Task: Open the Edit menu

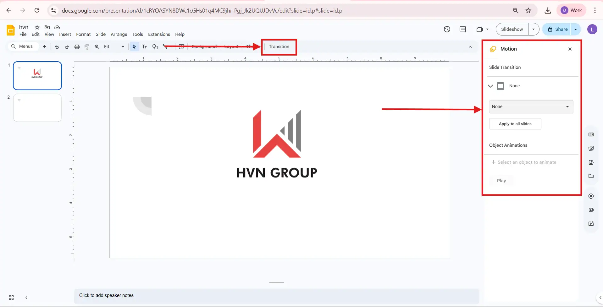Action: point(36,35)
